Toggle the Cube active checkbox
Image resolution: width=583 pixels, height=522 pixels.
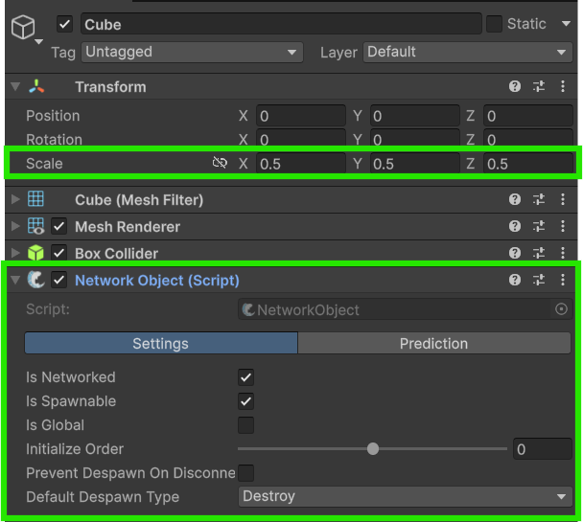click(64, 24)
